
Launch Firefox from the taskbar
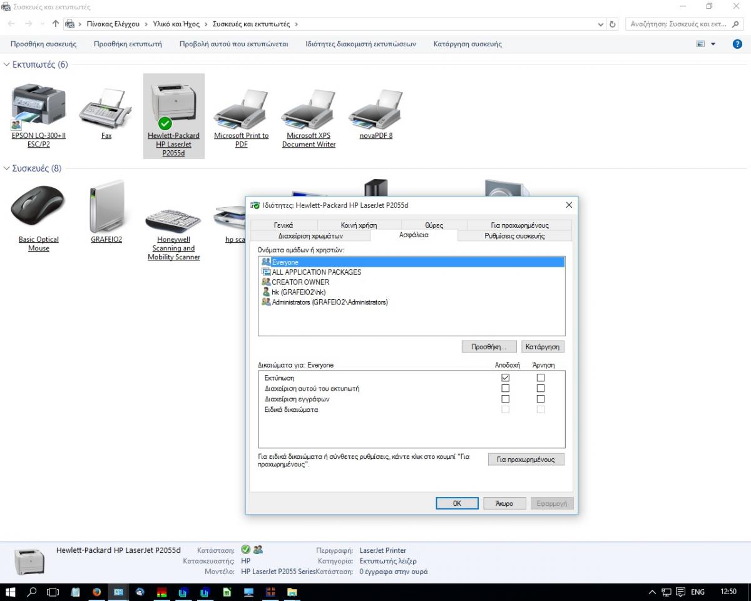[x=96, y=592]
